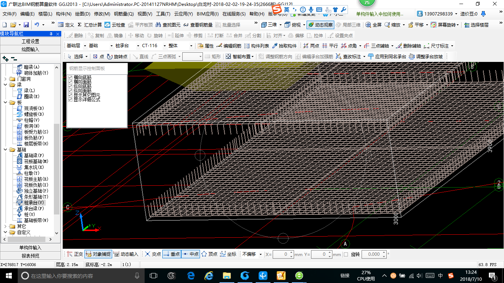The height and width of the screenshot is (283, 504).
Task: Open 构件列表 component list
Action: point(256,46)
